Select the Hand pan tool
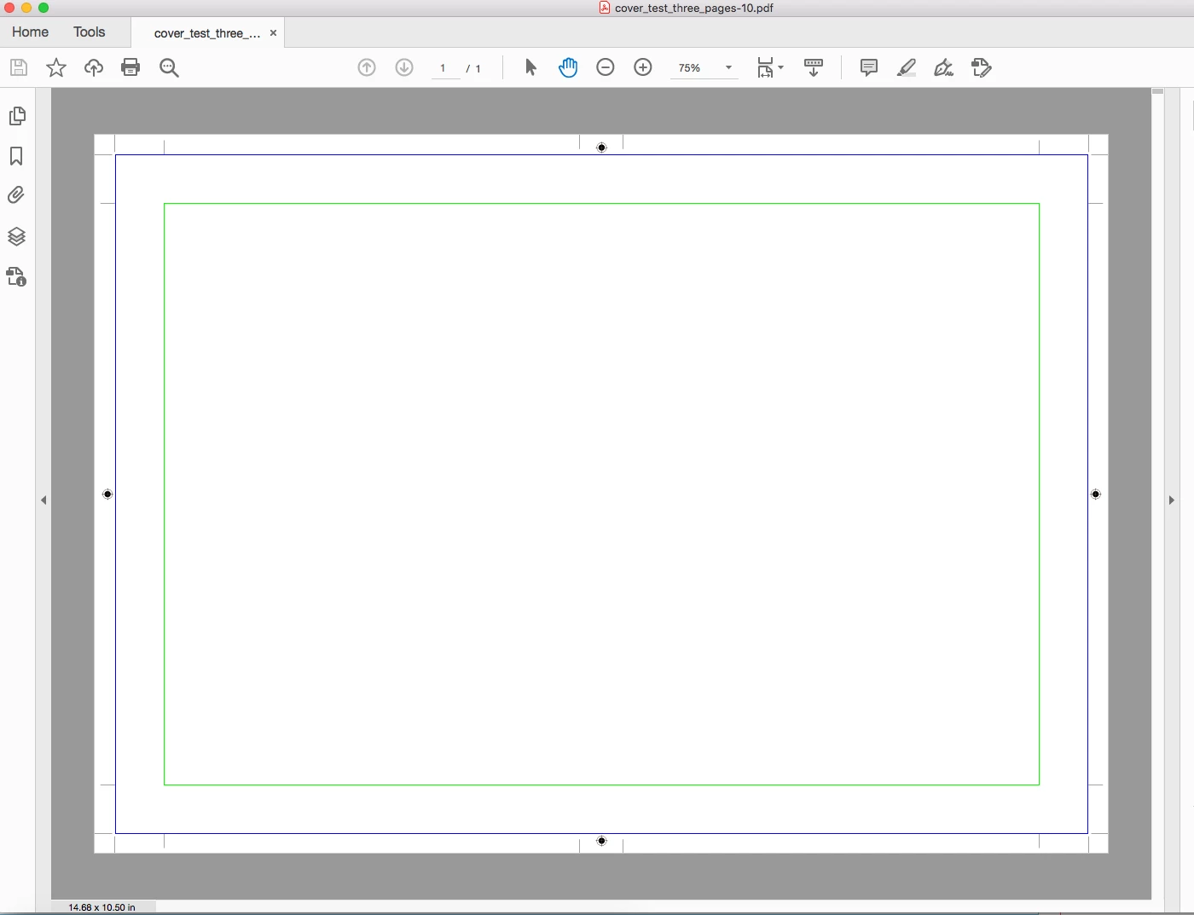The width and height of the screenshot is (1194, 915). click(568, 67)
